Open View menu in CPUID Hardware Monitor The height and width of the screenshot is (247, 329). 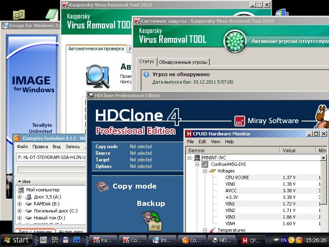pyautogui.click(x=215, y=142)
